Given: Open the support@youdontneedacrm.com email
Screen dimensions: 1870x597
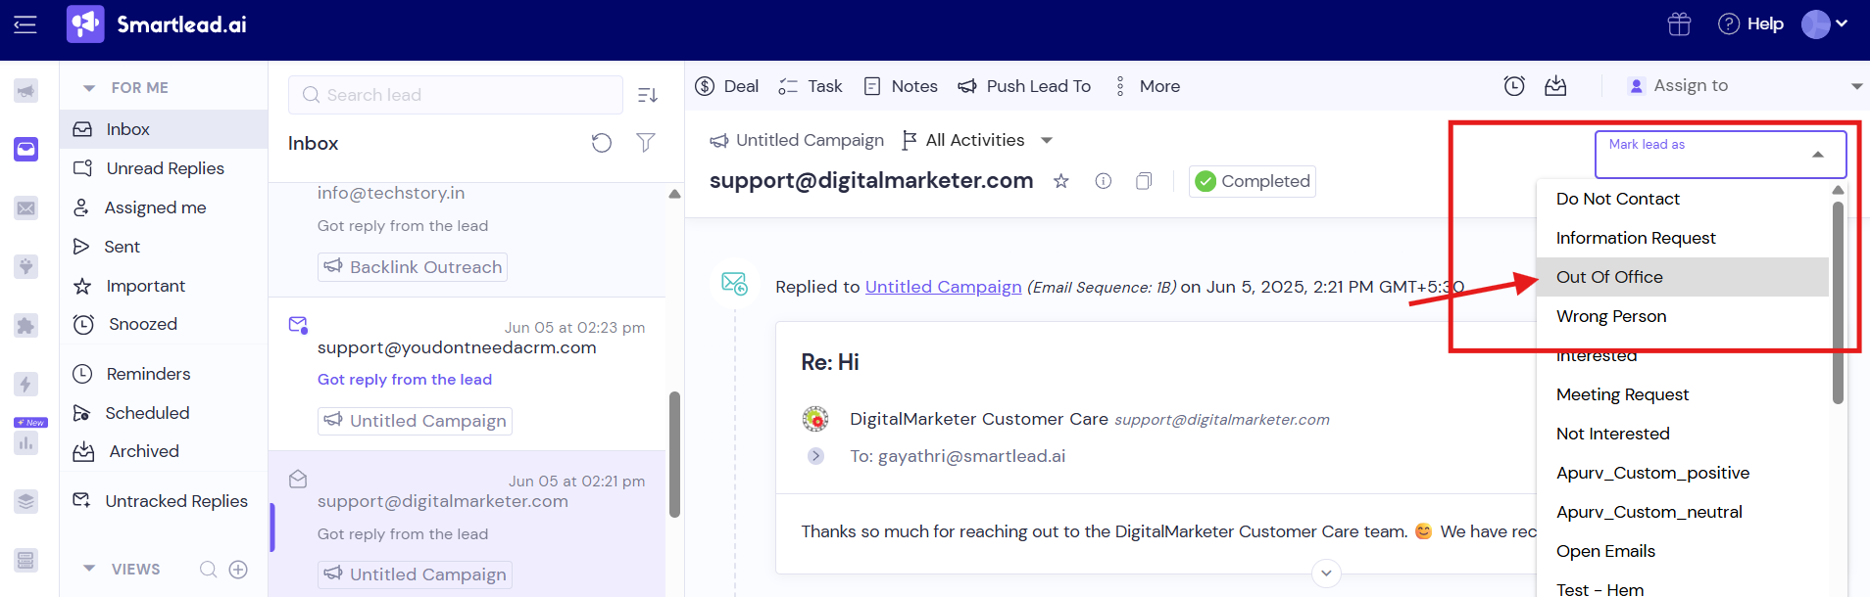Looking at the screenshot, I should click(x=467, y=373).
